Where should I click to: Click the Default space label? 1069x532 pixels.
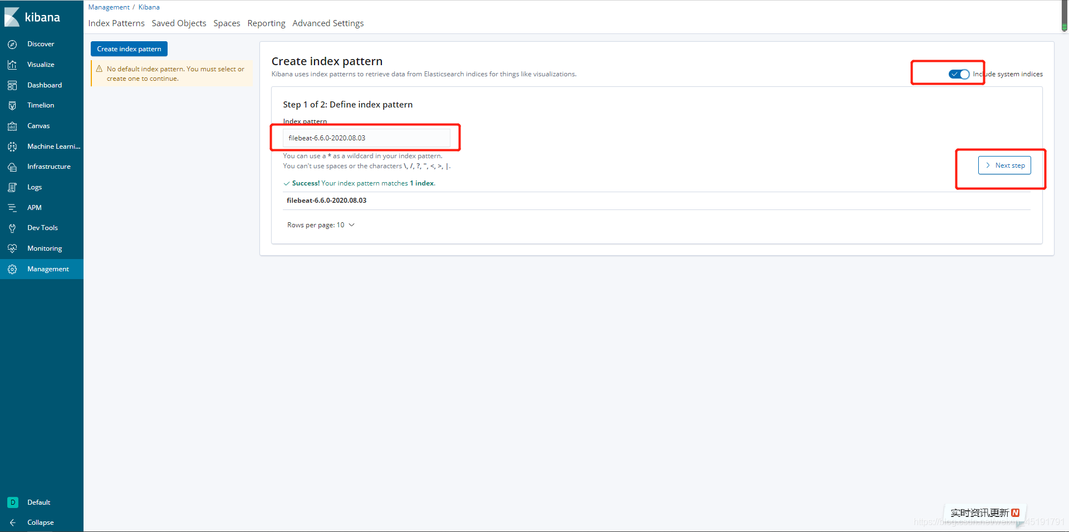[39, 502]
